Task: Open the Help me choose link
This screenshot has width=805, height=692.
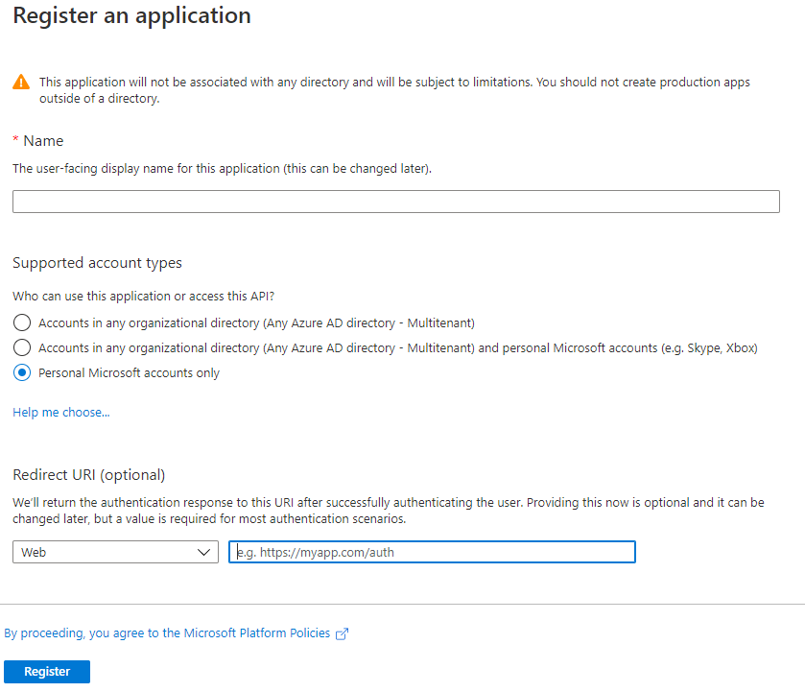Action: coord(61,413)
